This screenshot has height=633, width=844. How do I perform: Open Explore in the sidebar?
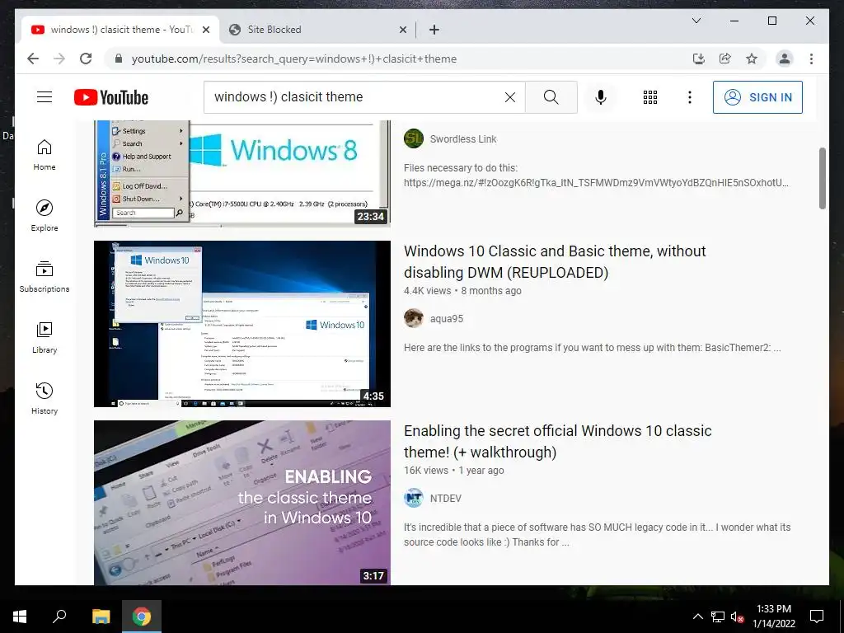click(45, 216)
